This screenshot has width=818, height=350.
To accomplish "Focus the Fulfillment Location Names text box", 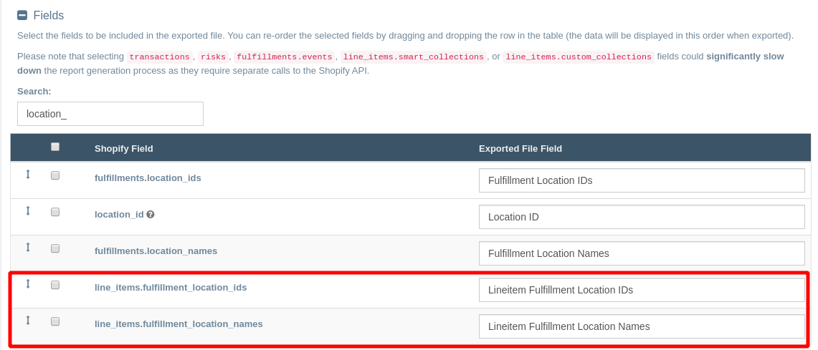I will (x=642, y=253).
